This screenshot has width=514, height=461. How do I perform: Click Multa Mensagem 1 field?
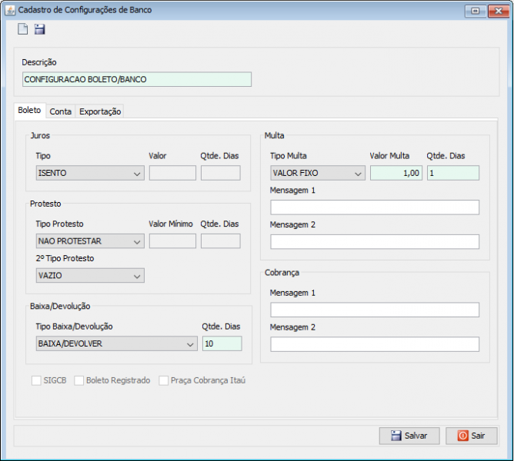[375, 207]
